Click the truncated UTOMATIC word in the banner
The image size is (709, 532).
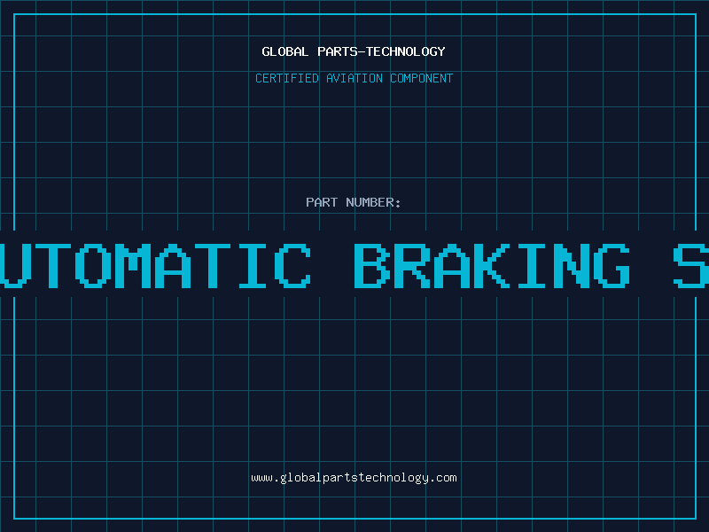coord(155,266)
